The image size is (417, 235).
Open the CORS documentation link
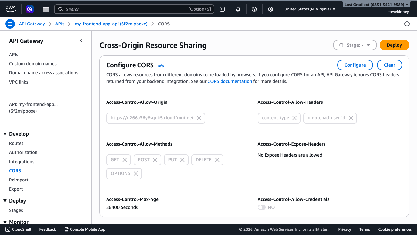pyautogui.click(x=230, y=81)
